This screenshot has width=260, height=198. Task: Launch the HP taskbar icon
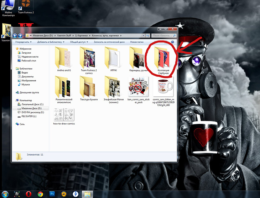coord(17,194)
